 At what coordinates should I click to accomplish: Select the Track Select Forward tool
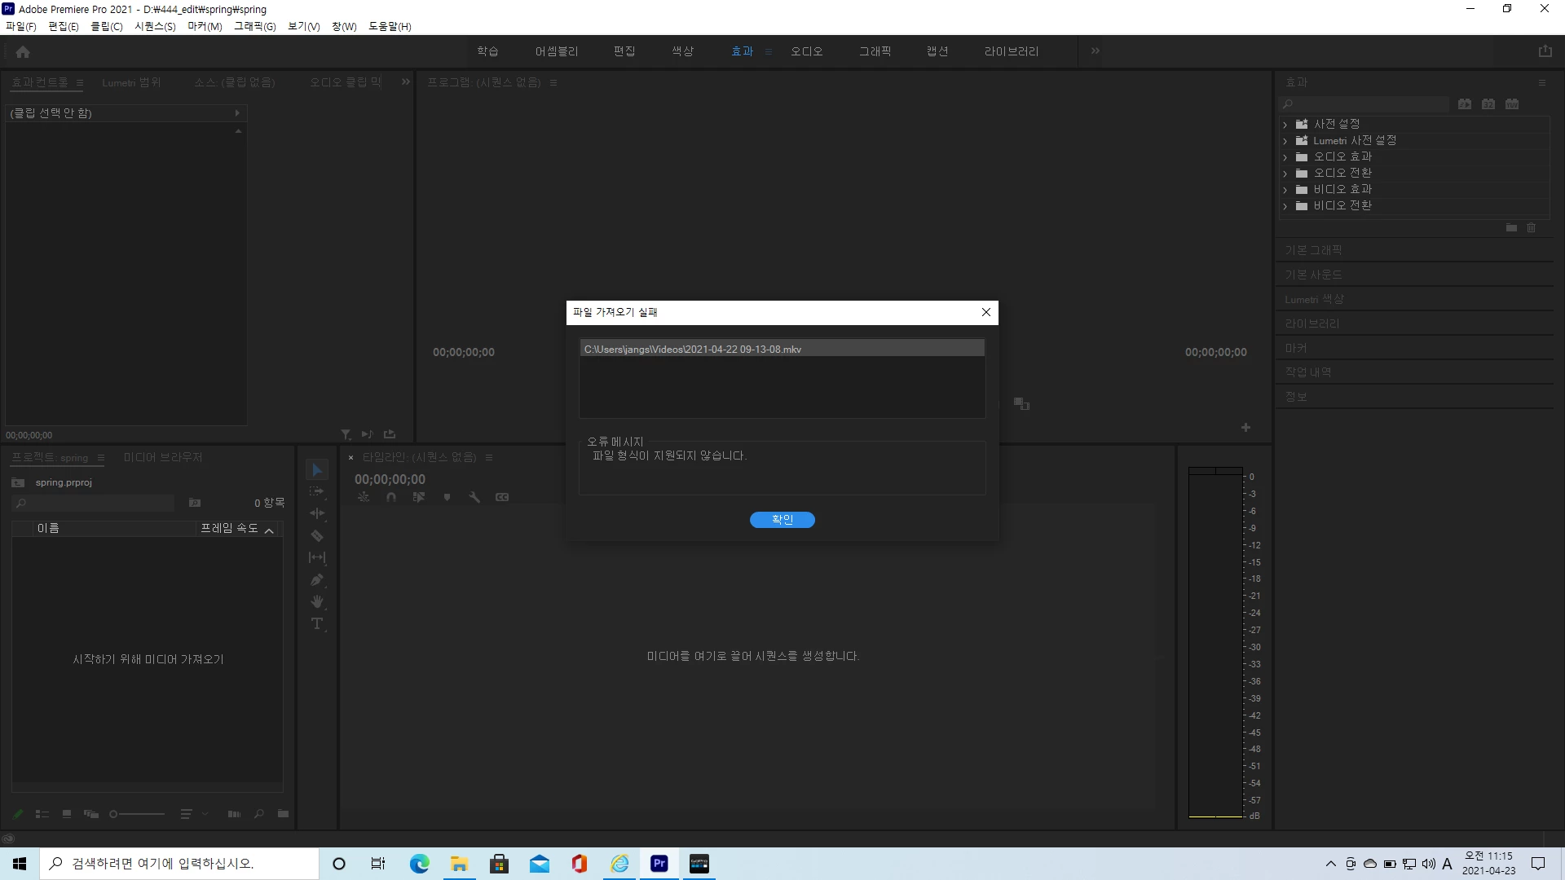(x=317, y=491)
